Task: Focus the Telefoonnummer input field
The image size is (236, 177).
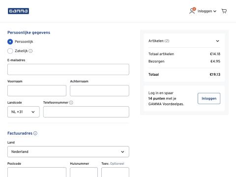Action: pos(86,112)
